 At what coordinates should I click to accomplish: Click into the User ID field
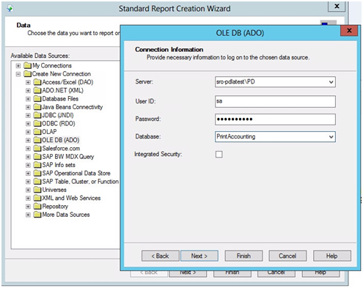pyautogui.click(x=275, y=101)
